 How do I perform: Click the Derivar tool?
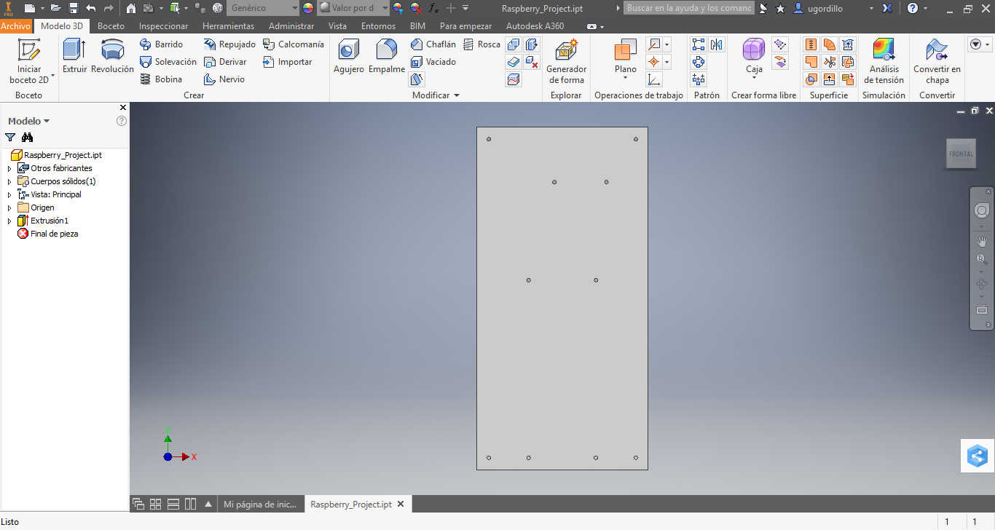225,62
